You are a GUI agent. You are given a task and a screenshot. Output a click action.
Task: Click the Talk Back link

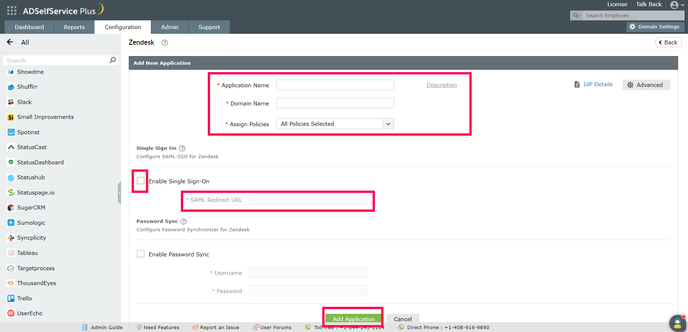tap(649, 4)
